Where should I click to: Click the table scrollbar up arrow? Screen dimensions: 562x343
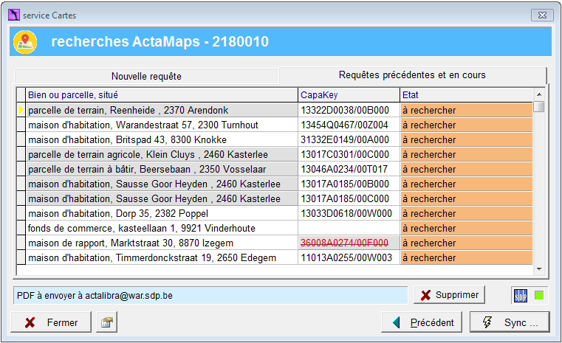click(x=538, y=94)
